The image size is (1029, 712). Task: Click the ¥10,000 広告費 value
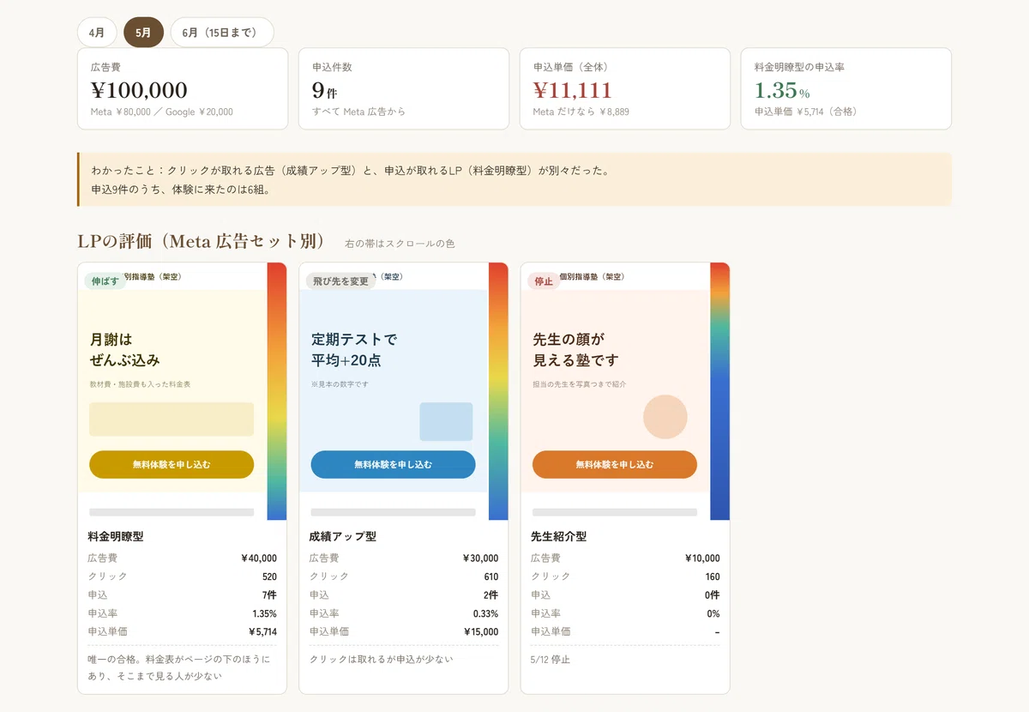(x=702, y=558)
